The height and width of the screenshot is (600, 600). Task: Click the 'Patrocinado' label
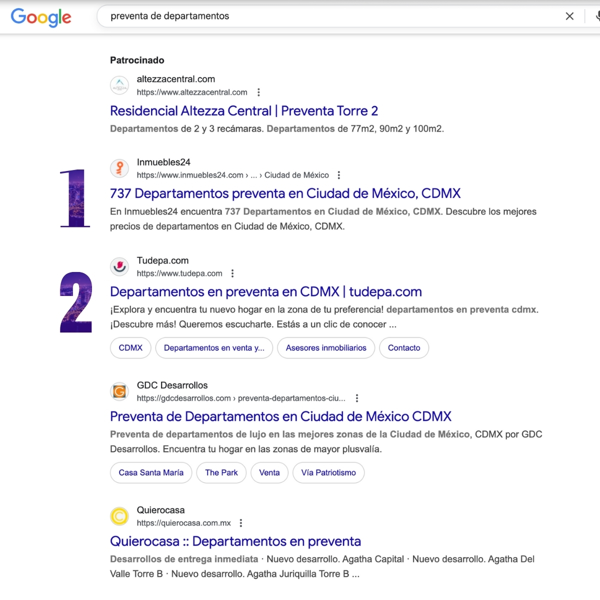137,60
